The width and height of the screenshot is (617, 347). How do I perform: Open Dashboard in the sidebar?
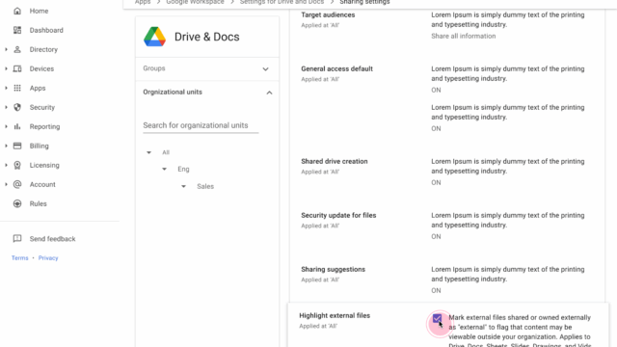pyautogui.click(x=46, y=30)
